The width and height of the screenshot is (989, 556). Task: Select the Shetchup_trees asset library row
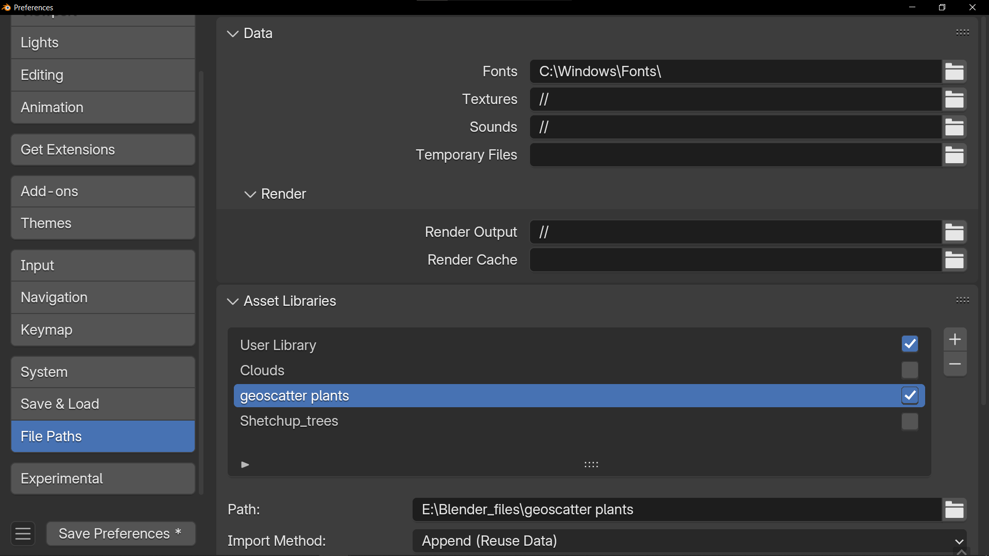579,421
